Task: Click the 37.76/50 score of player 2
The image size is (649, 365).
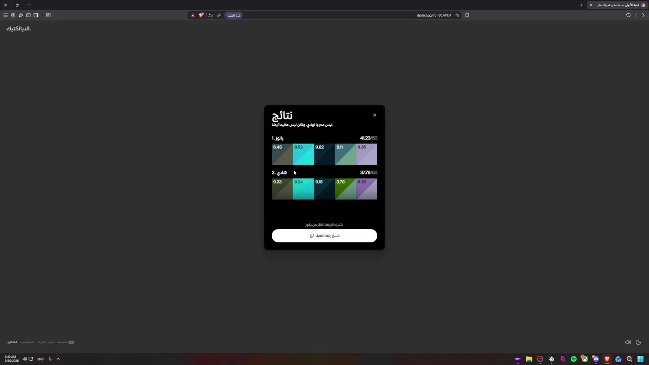Action: [x=369, y=172]
